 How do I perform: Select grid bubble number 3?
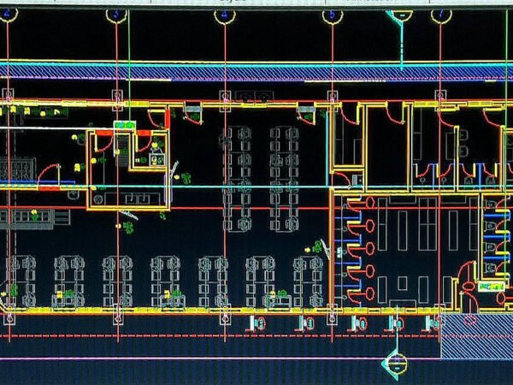coord(116,15)
